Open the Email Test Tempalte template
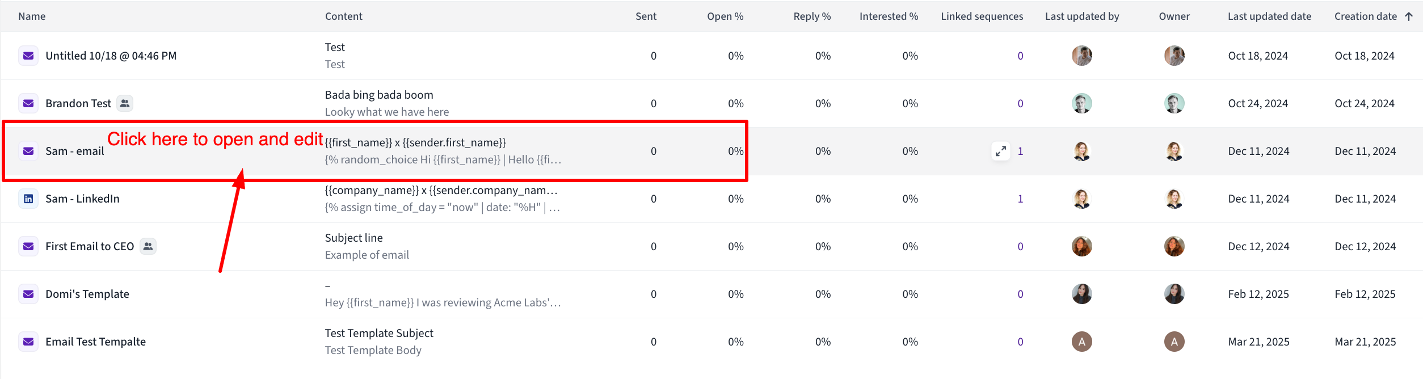The image size is (1423, 379). point(95,342)
